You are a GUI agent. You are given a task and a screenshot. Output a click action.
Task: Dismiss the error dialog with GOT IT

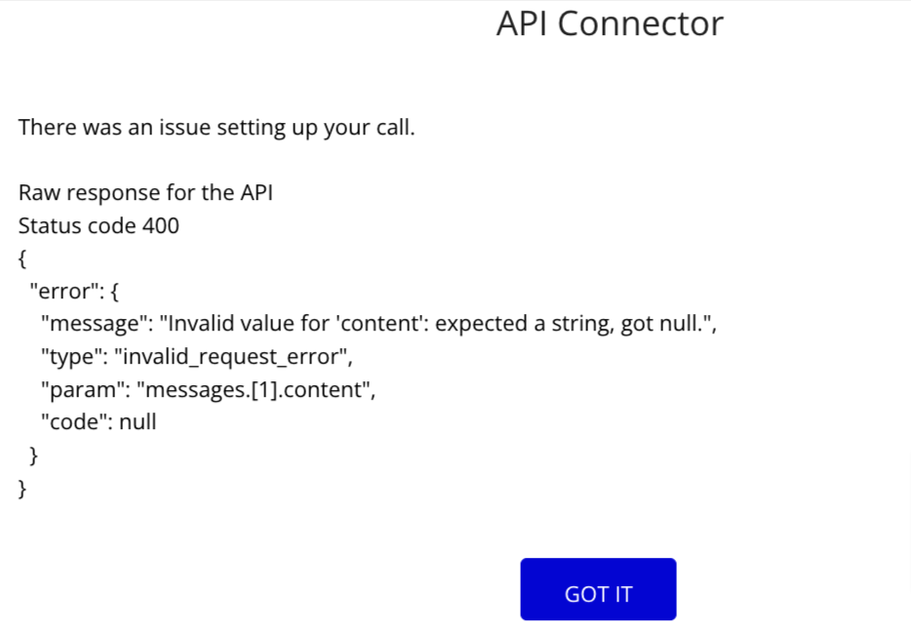pos(598,589)
